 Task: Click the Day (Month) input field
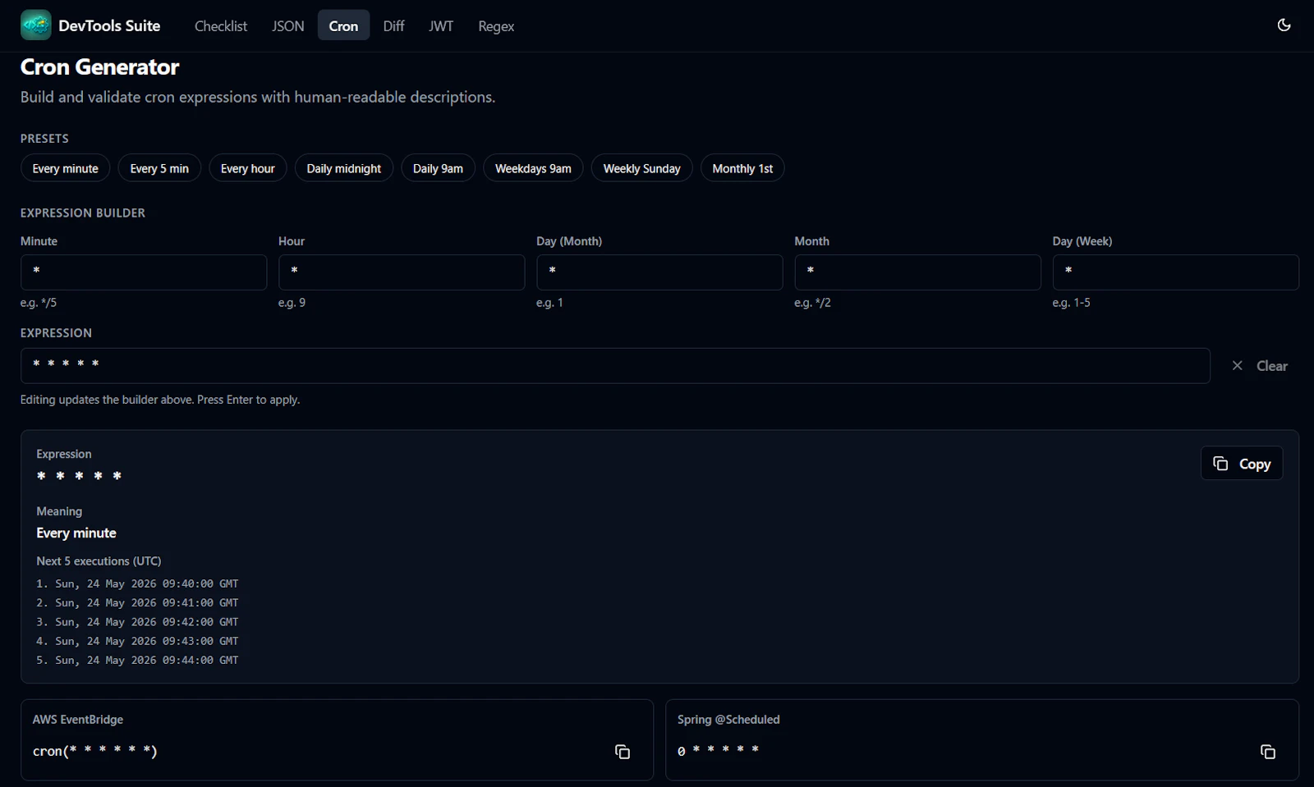pyautogui.click(x=659, y=272)
